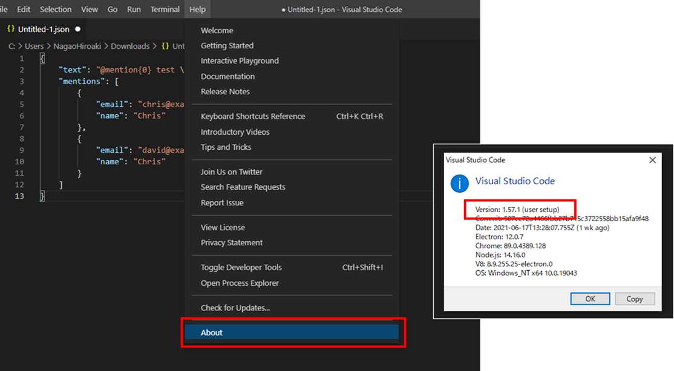
Task: Expand the Downloads breadcrumb segment
Action: pos(130,46)
